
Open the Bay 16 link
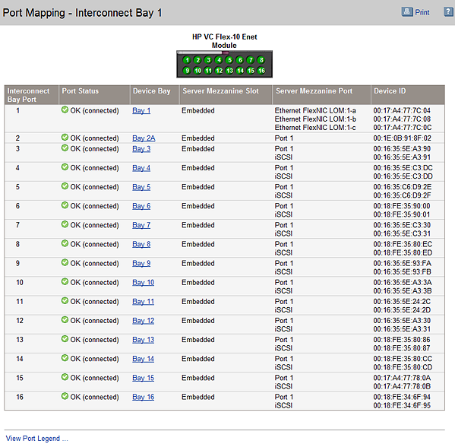click(x=143, y=397)
